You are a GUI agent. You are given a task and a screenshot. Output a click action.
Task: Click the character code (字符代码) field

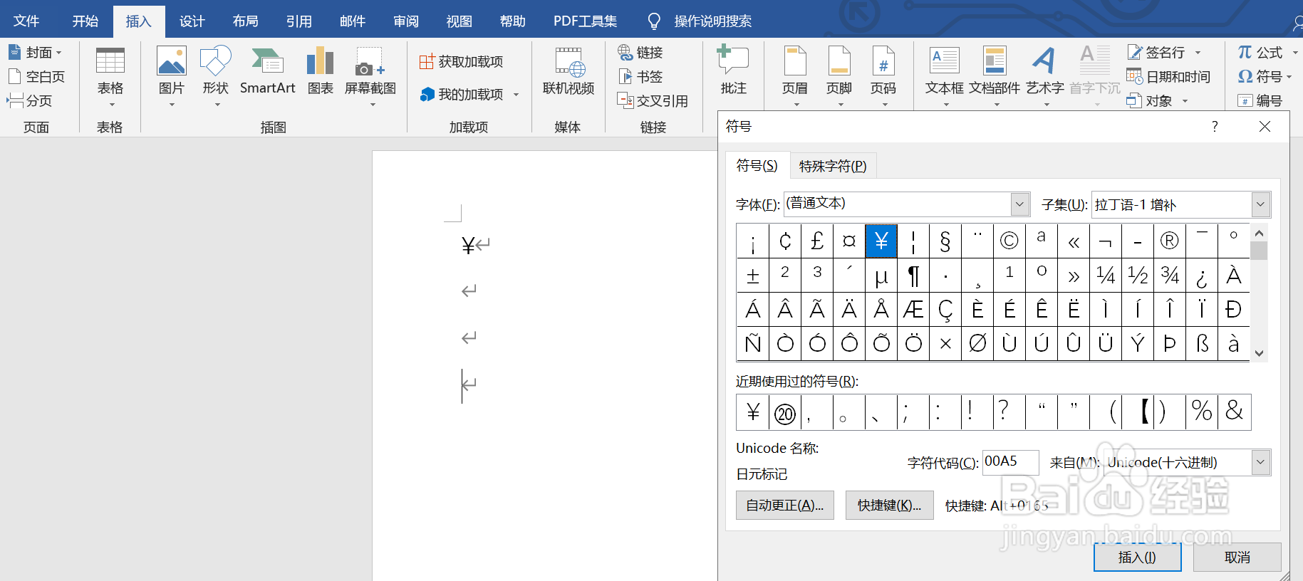pos(1010,462)
